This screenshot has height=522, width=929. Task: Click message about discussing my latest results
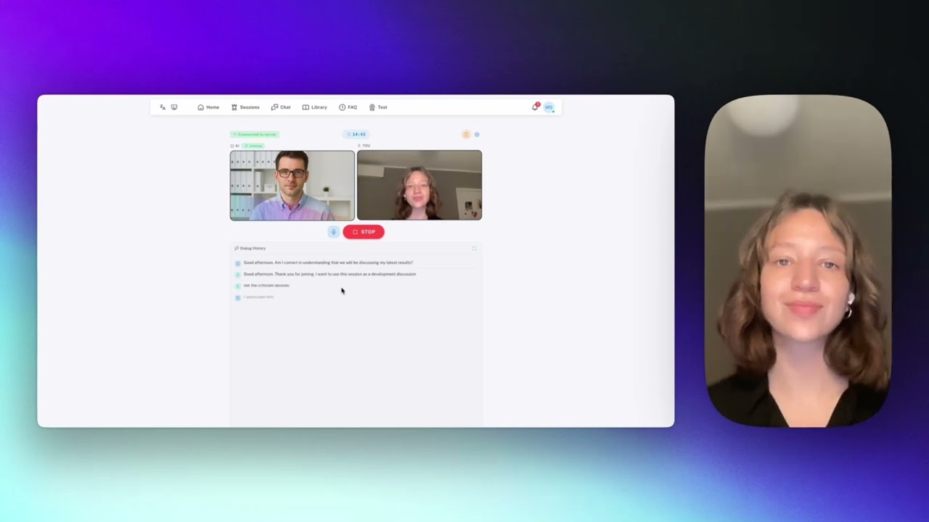pyautogui.click(x=328, y=262)
